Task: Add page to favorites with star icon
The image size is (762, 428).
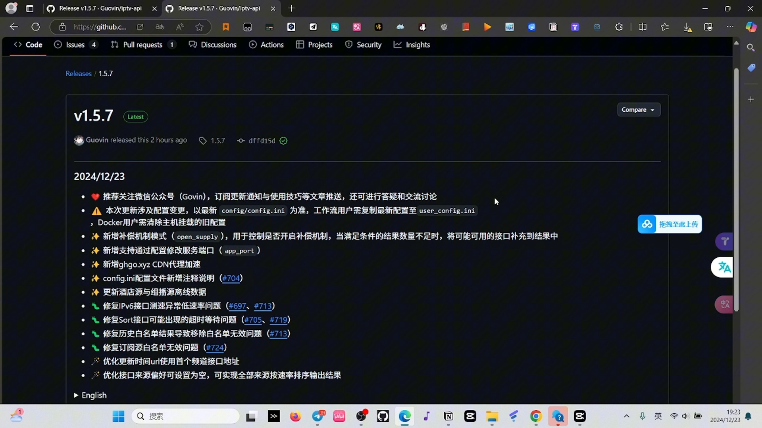Action: pos(199,27)
